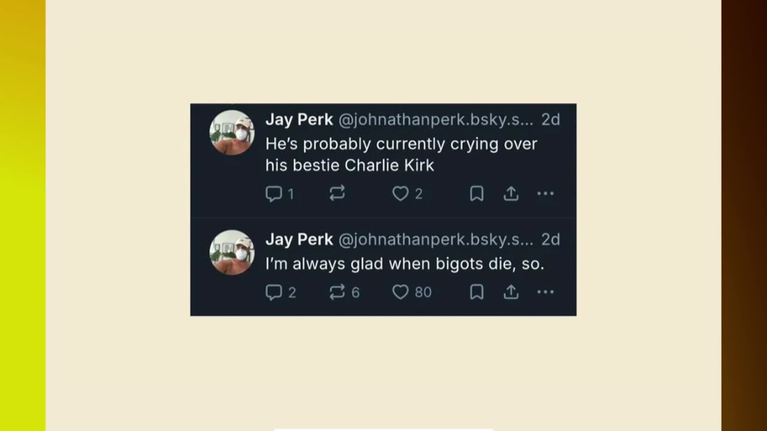Open more options on the second post

545,292
